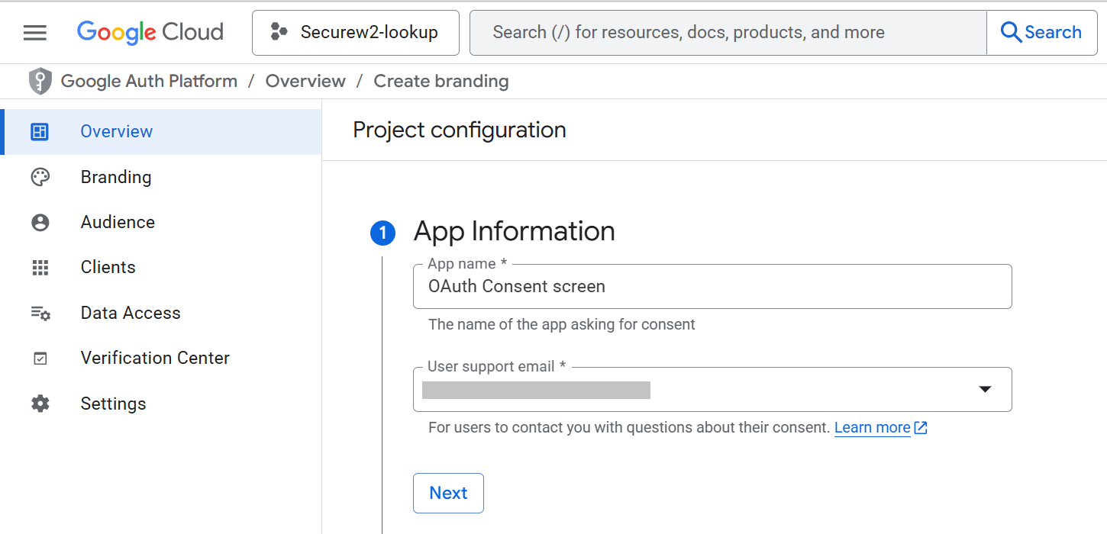Click into the App name field
The image size is (1107, 534).
pyautogui.click(x=712, y=287)
